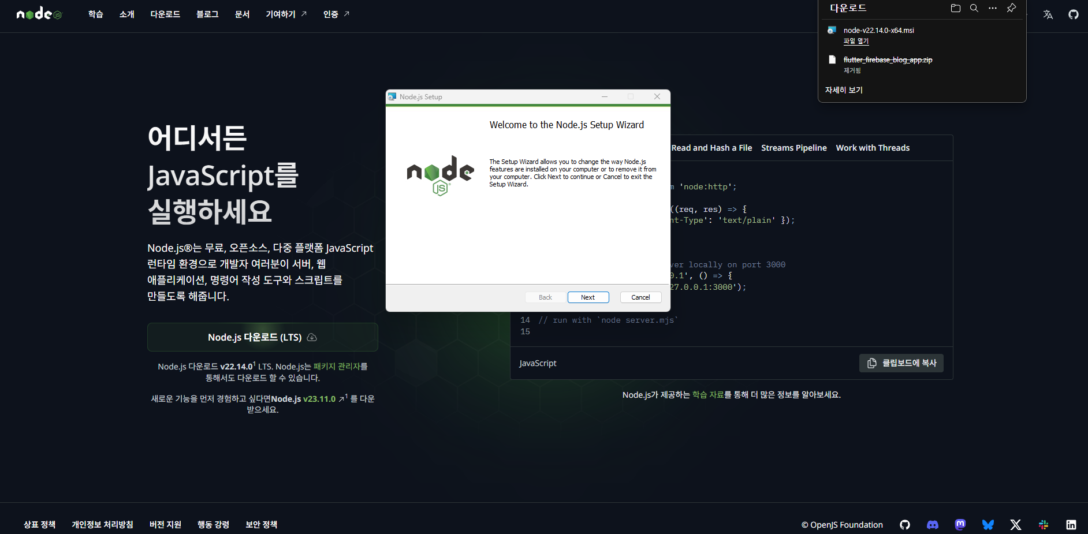Click flutter_firebase_blog_app.zip file icon
This screenshot has height=534, width=1088.
coord(832,59)
